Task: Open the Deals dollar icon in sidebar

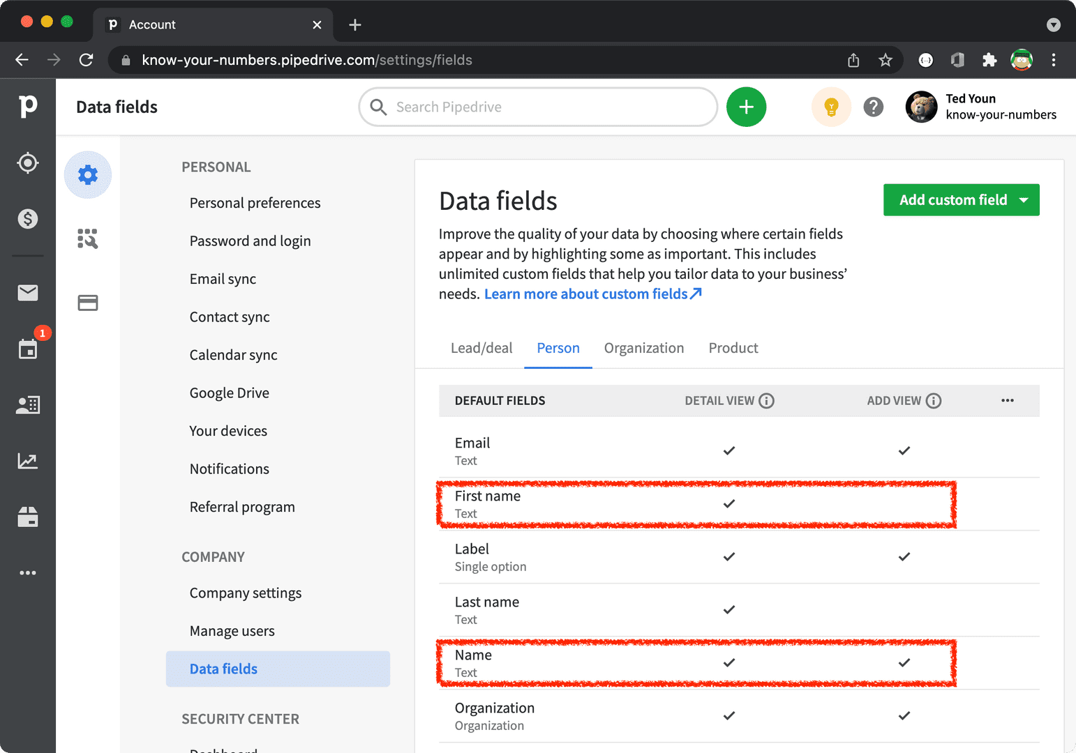Action: 28,219
